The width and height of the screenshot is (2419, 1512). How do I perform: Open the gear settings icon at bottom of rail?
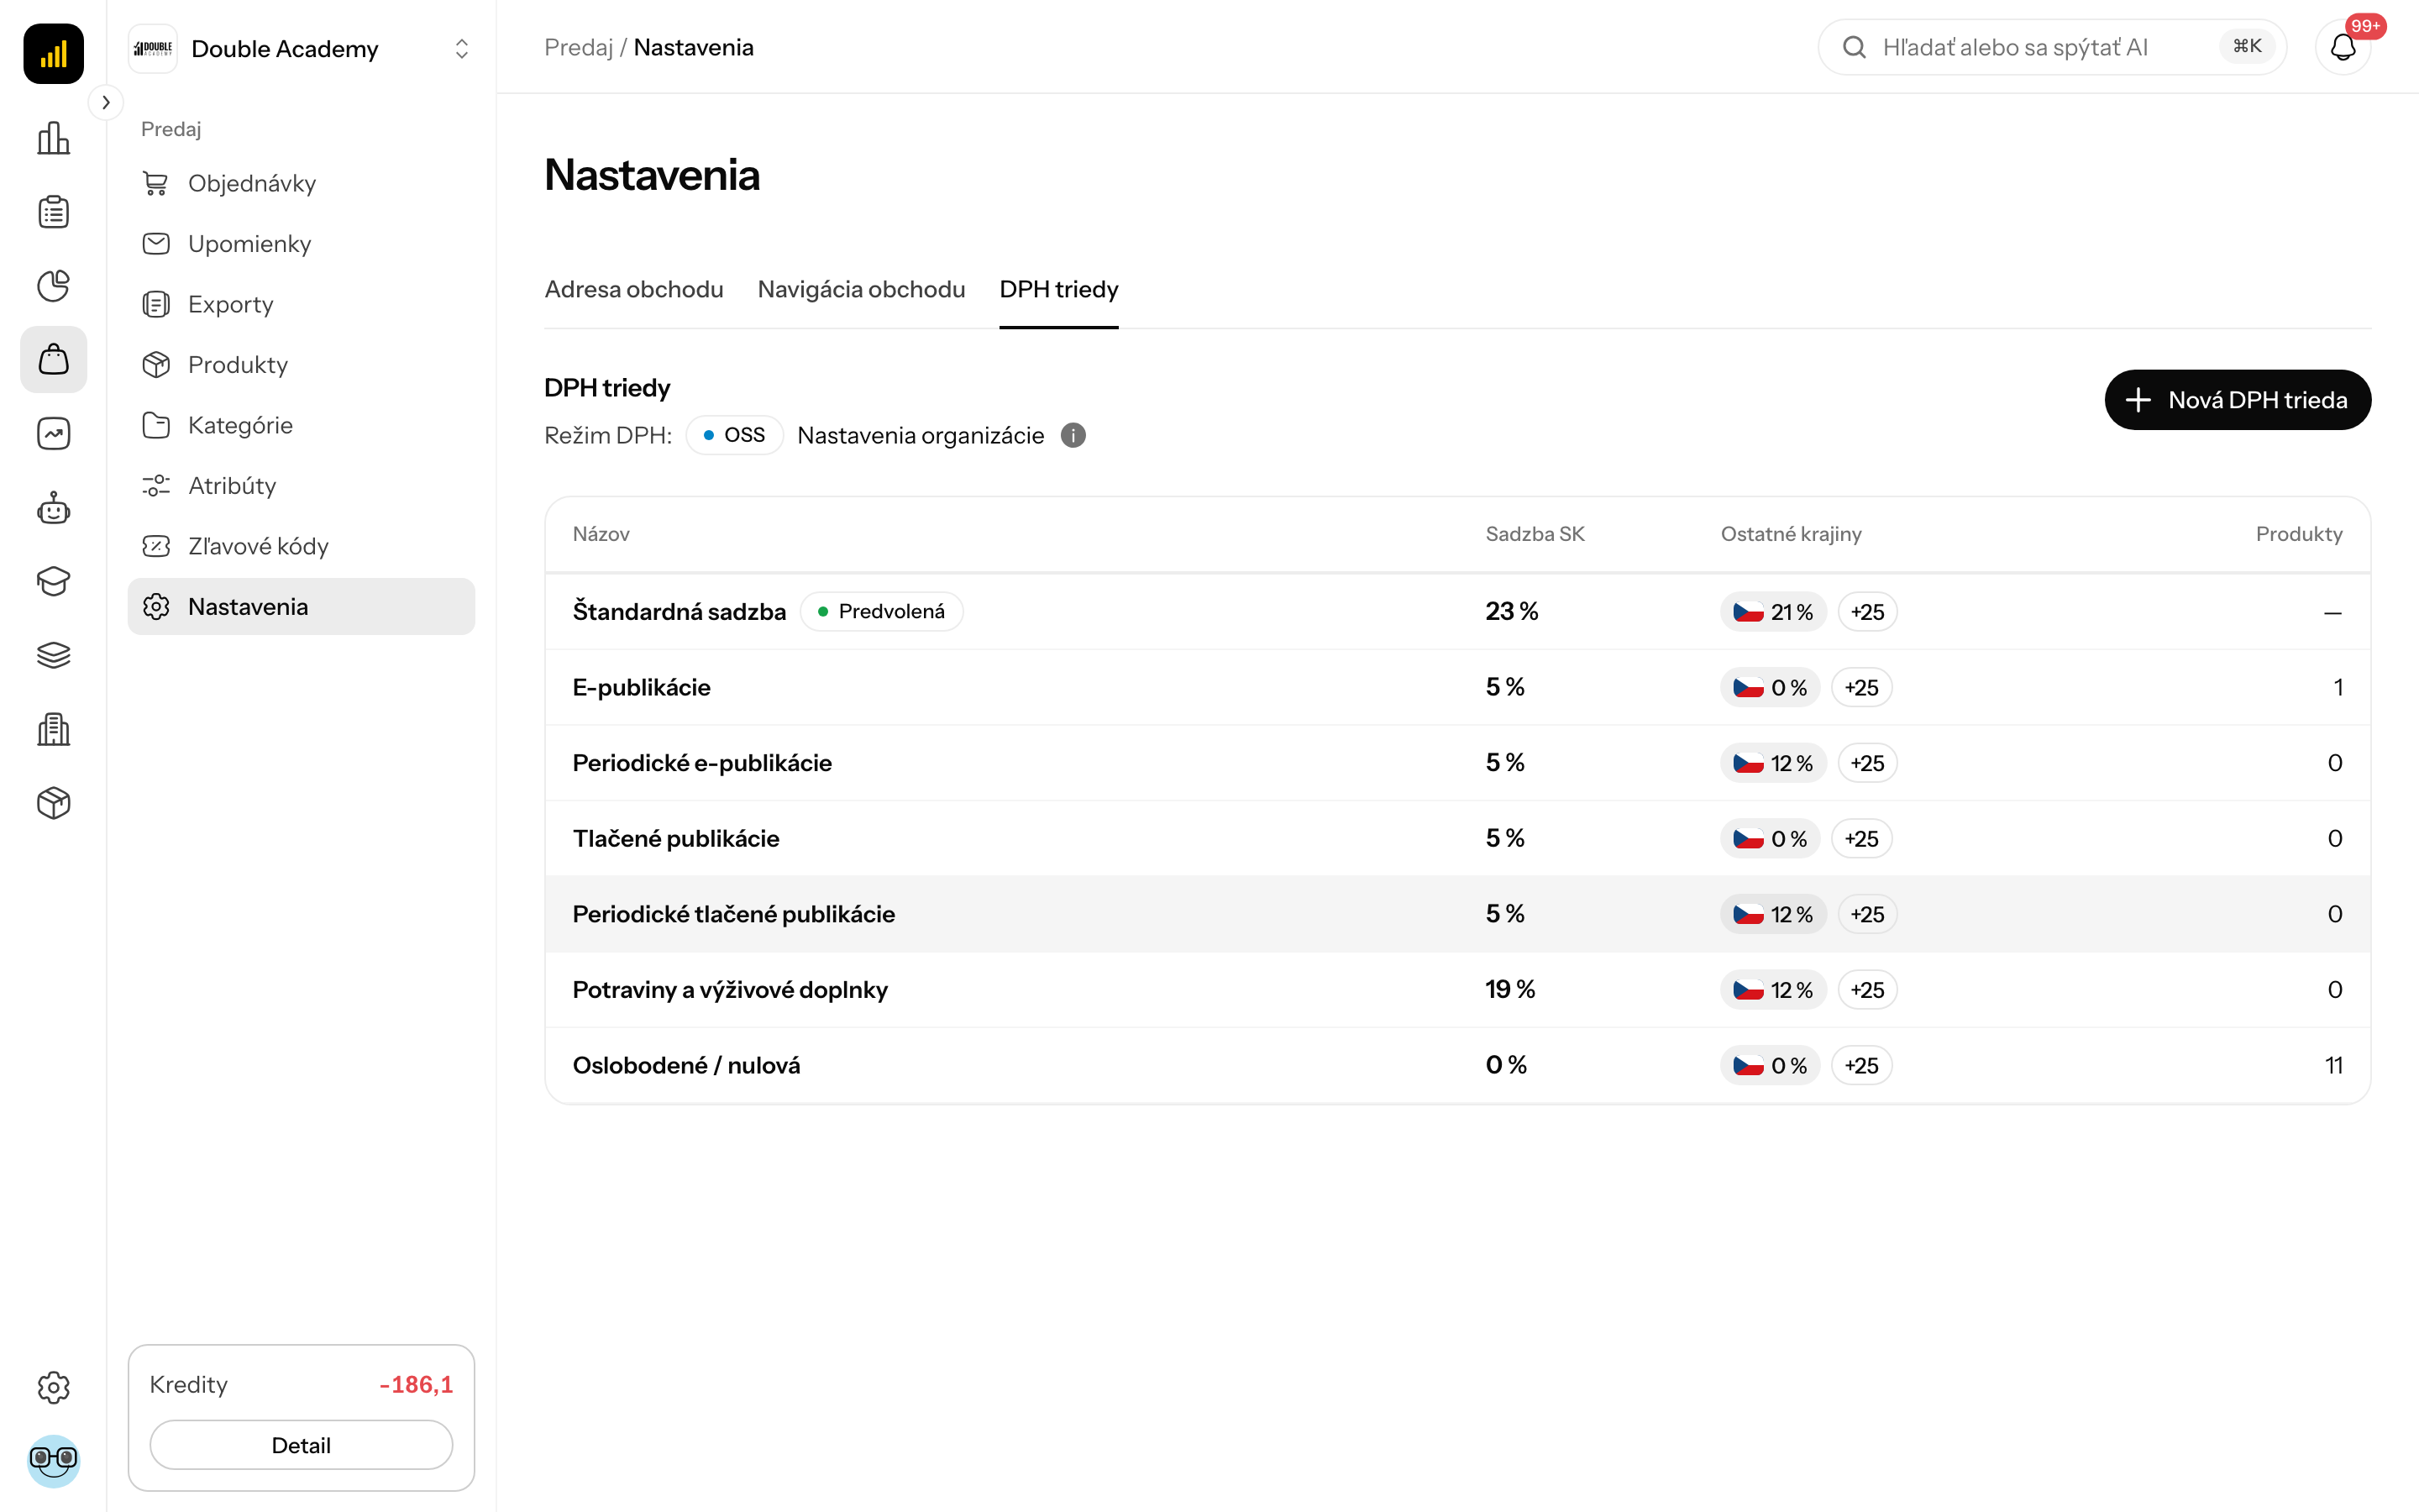53,1387
